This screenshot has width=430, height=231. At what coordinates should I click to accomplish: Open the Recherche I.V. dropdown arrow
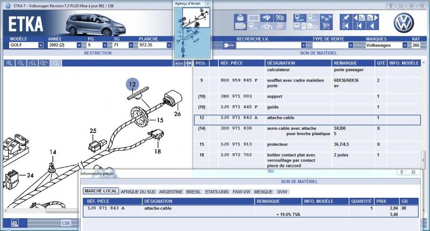pos(303,45)
